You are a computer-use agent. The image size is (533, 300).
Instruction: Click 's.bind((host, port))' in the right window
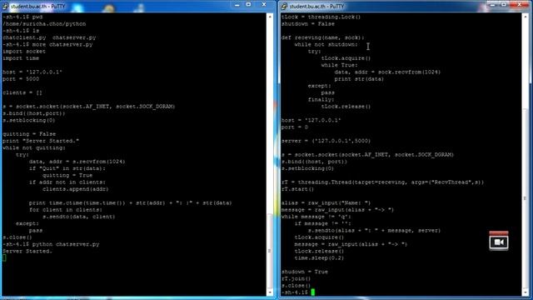tap(314, 162)
